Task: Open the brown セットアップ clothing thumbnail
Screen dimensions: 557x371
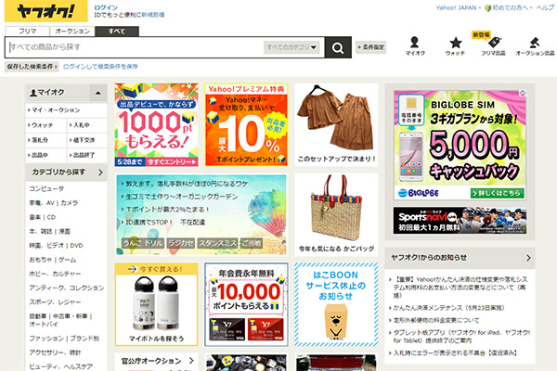Action: click(x=336, y=125)
